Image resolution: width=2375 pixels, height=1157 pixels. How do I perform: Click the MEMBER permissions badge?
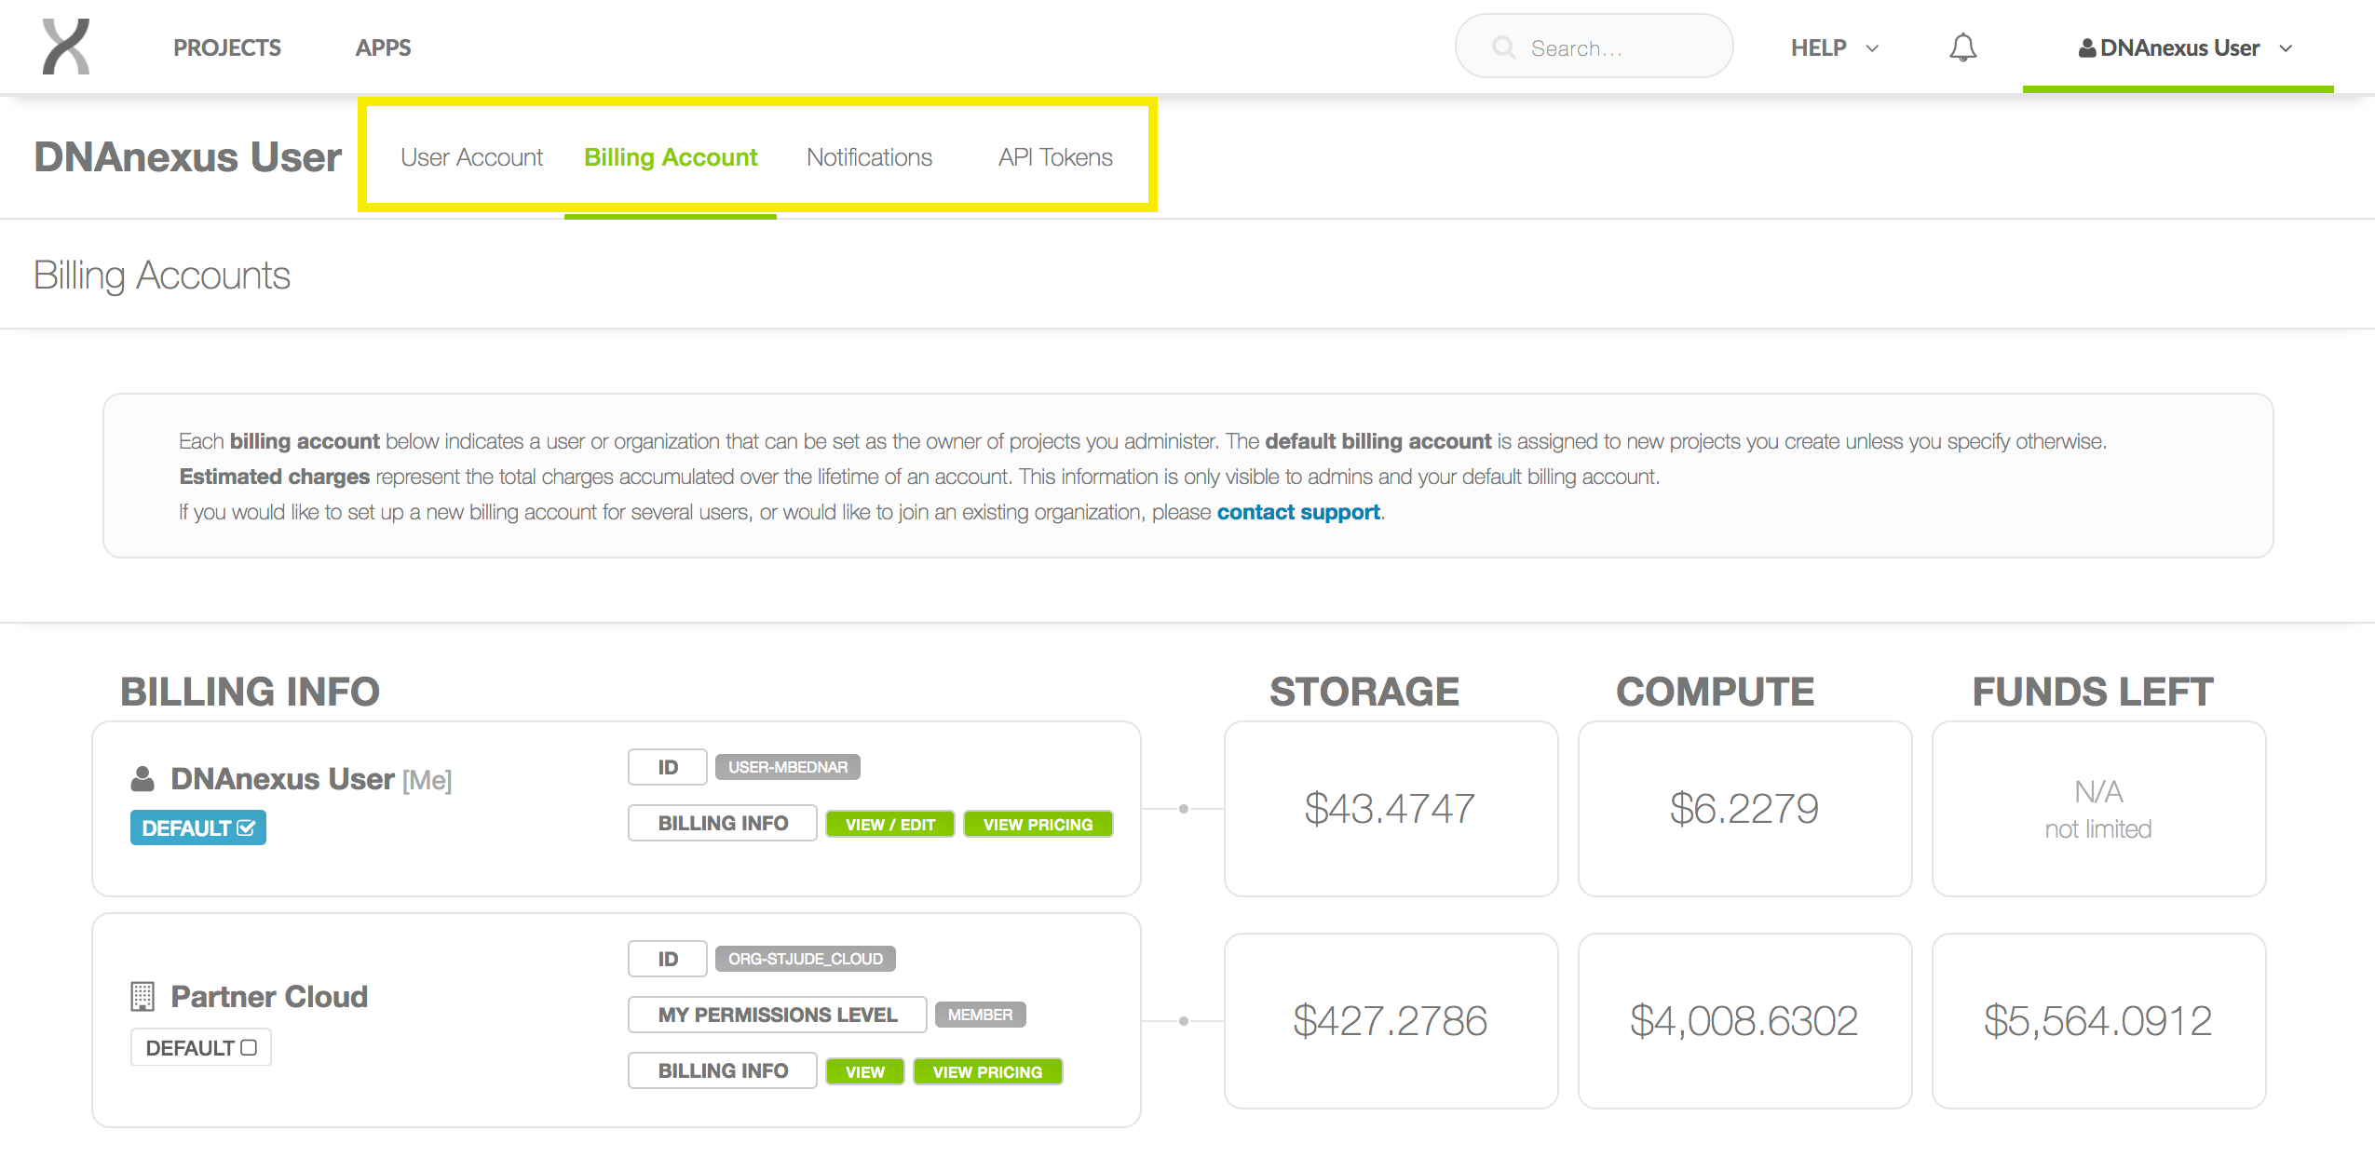pos(981,1015)
